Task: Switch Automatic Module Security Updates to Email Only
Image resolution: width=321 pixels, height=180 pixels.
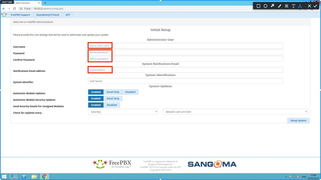Action: pyautogui.click(x=113, y=99)
